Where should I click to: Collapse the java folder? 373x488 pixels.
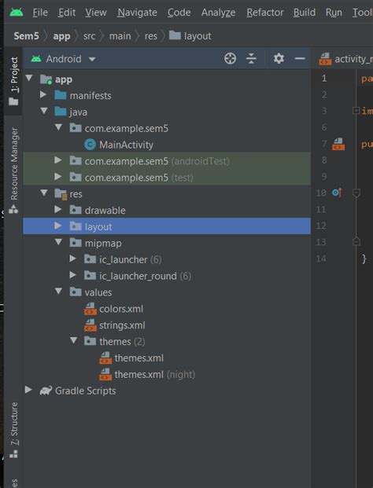click(44, 111)
